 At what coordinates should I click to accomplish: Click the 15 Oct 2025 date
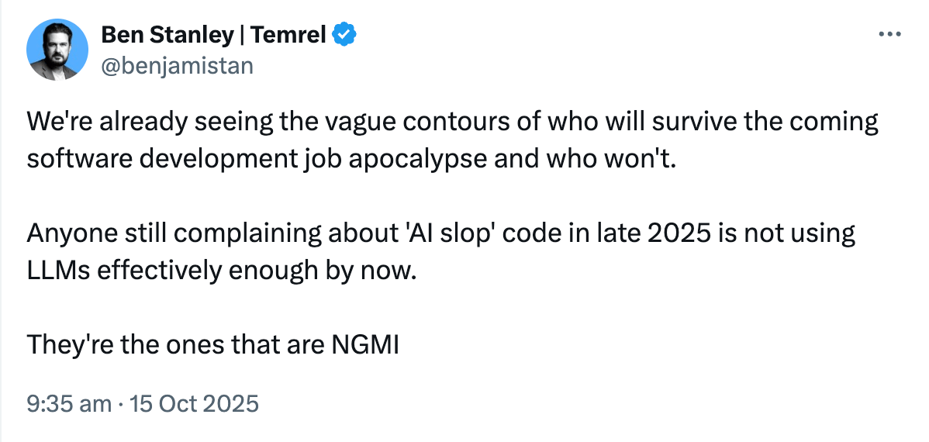pos(195,404)
